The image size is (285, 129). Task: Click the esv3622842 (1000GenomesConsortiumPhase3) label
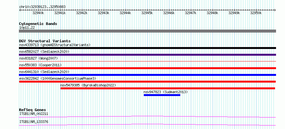point(58,78)
